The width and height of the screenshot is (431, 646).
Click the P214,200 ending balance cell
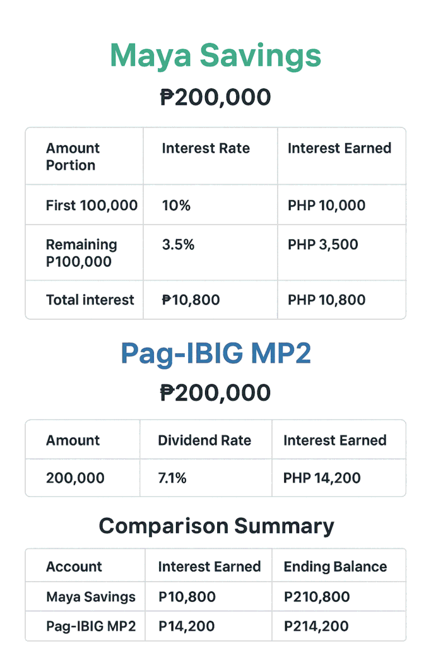[x=316, y=626]
